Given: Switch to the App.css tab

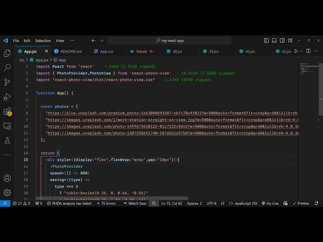Looking at the screenshot, I should click(x=106, y=51).
